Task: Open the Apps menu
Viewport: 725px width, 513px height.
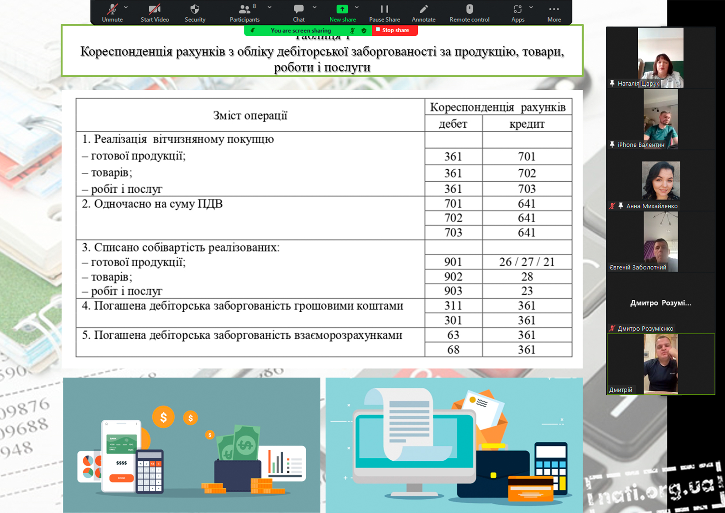Action: (x=517, y=12)
